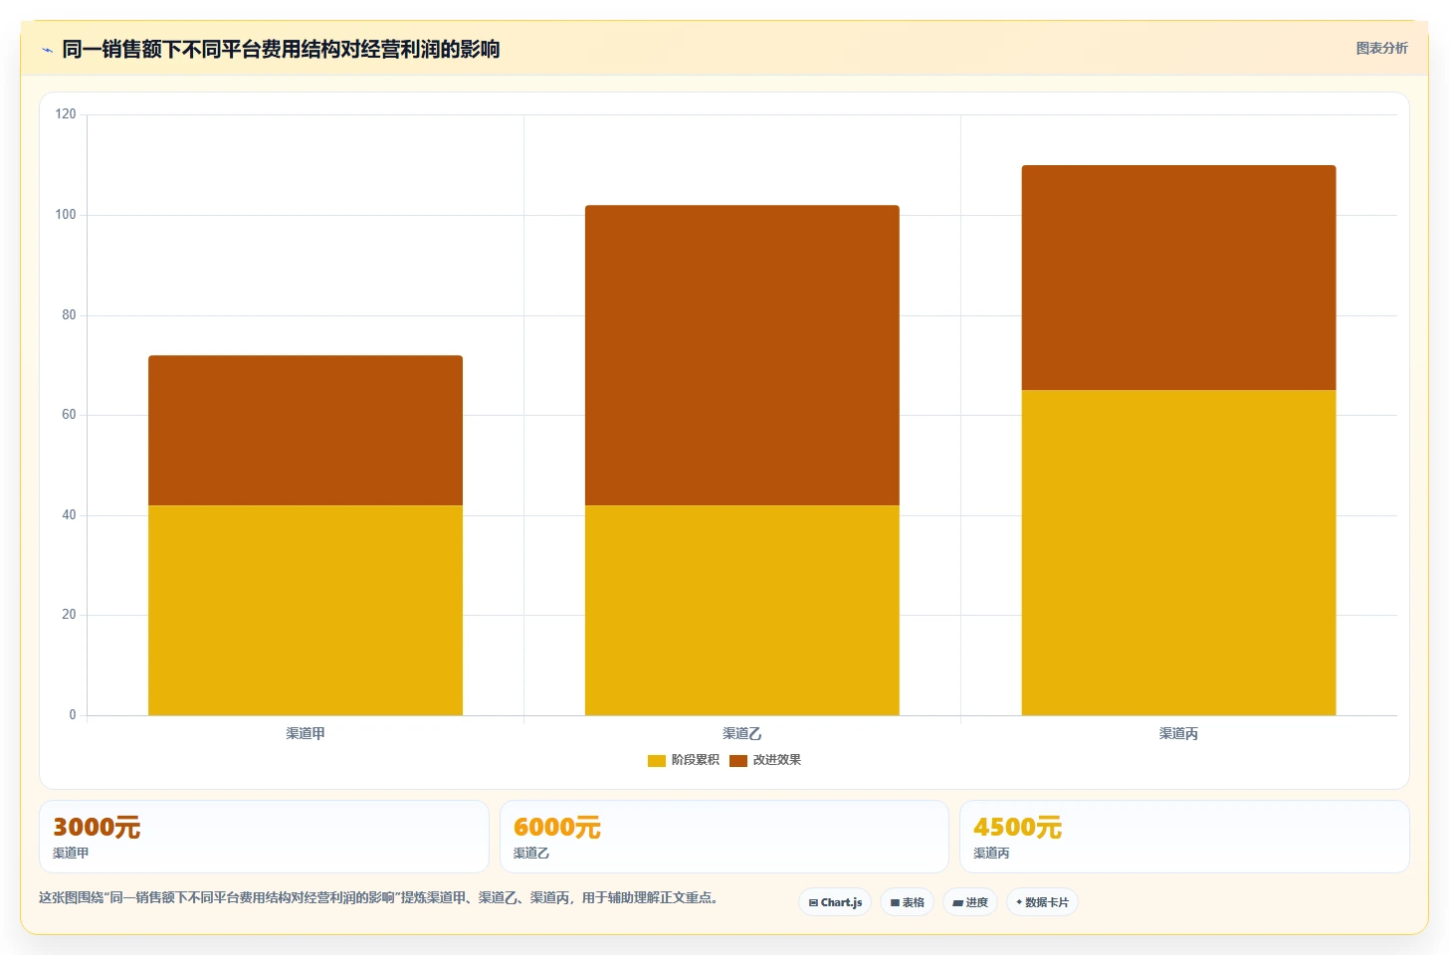Click the 改进效果 legend label
The height and width of the screenshot is (955, 1449).
point(776,760)
